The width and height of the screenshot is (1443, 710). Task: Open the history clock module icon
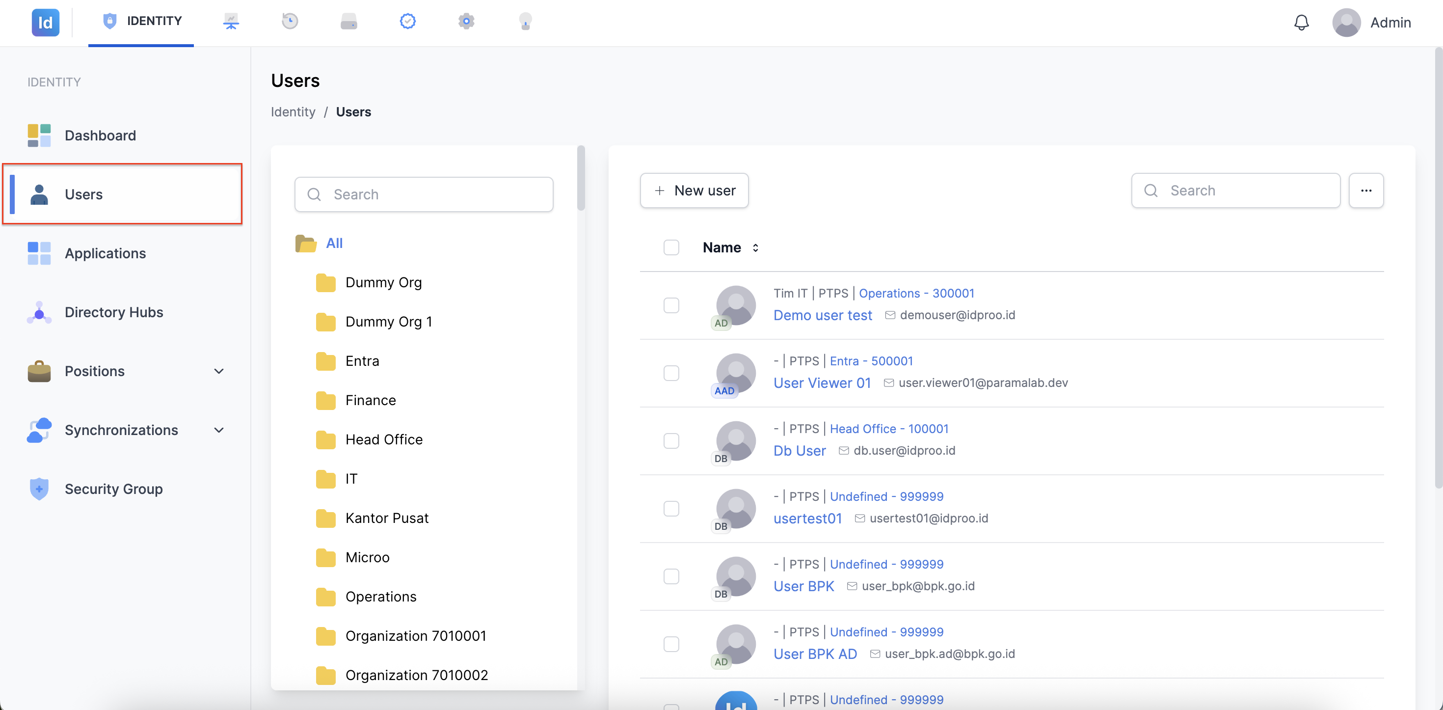click(x=290, y=21)
